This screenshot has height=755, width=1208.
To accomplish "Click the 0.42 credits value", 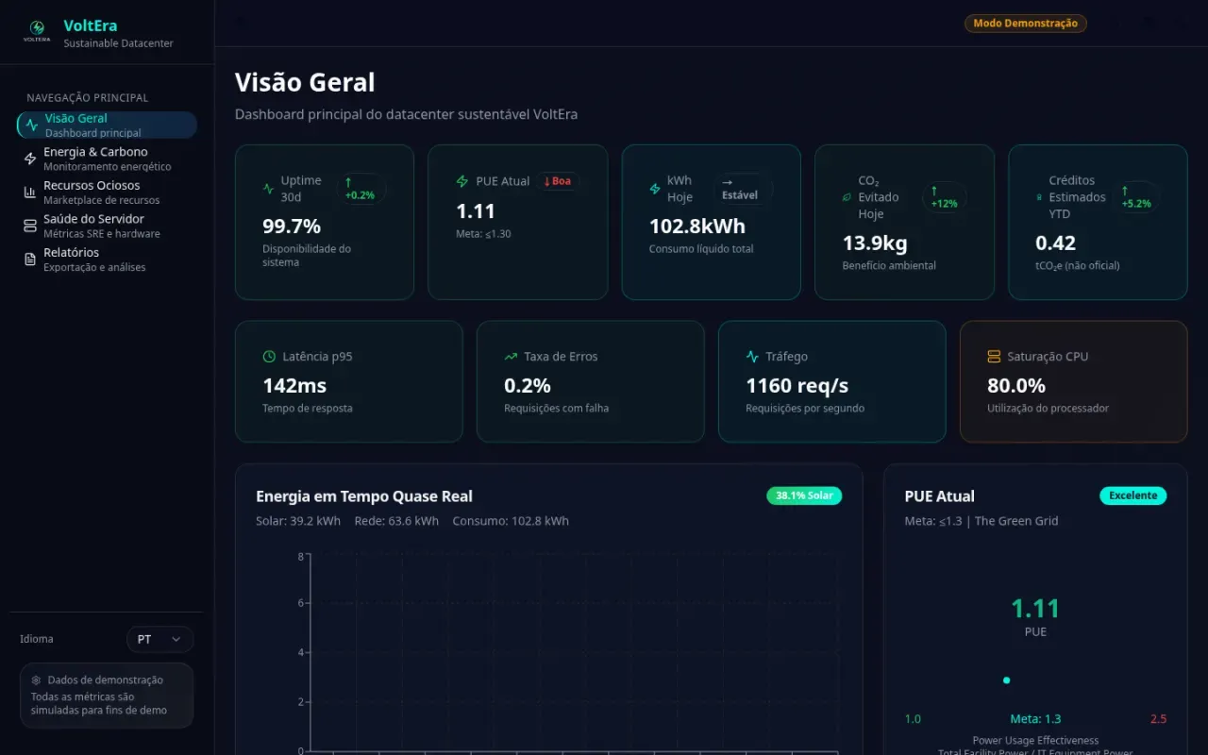I will click(x=1055, y=243).
